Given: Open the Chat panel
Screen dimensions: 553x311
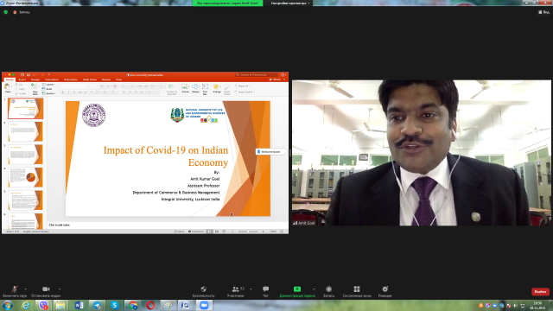Looking at the screenshot, I should point(265,291).
